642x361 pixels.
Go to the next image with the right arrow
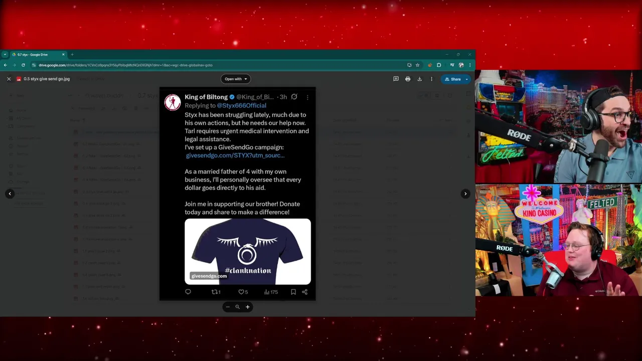coord(465,194)
